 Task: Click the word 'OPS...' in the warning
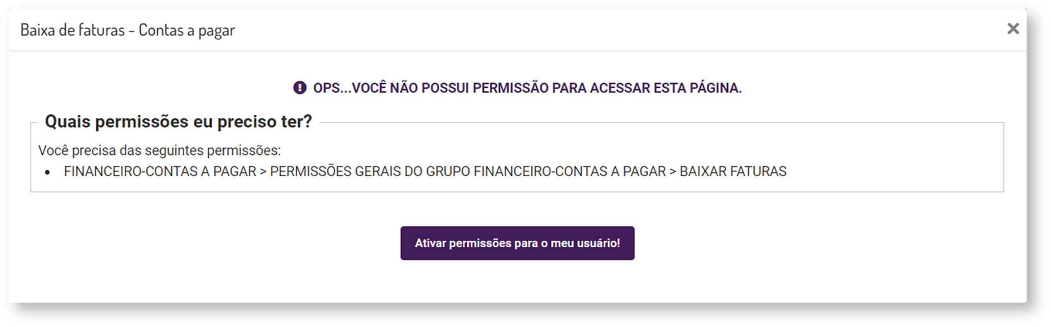pos(332,88)
